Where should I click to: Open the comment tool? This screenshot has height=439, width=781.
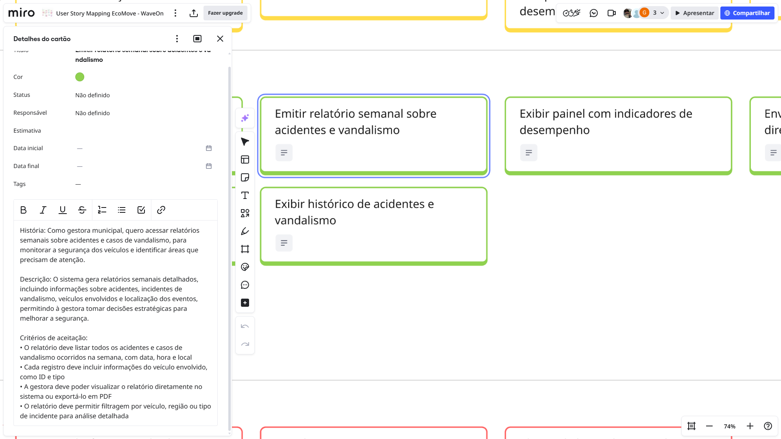[245, 285]
